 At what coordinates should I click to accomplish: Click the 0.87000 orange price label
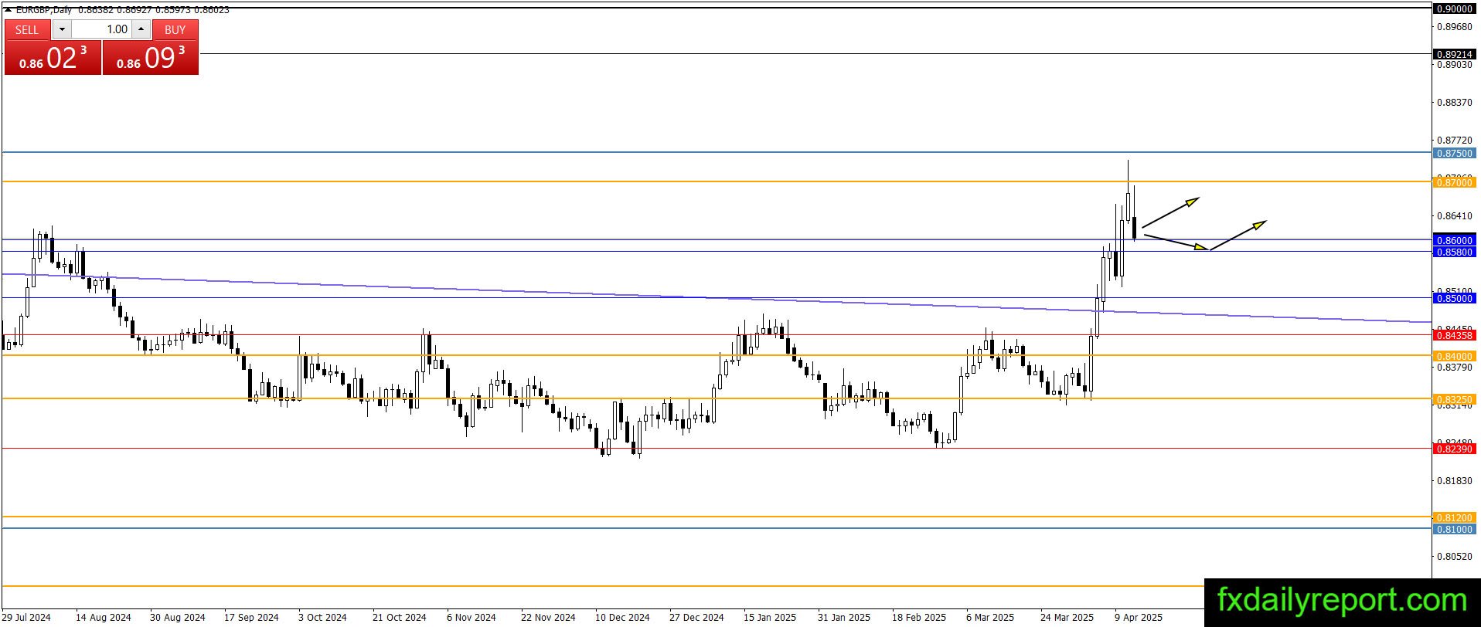pos(1454,182)
